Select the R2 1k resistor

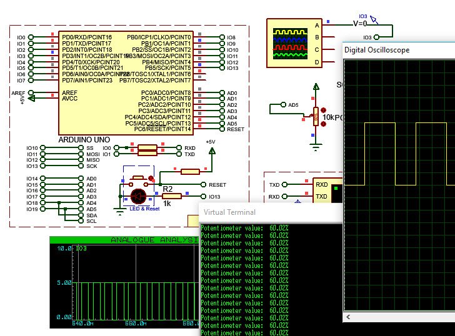(x=171, y=196)
